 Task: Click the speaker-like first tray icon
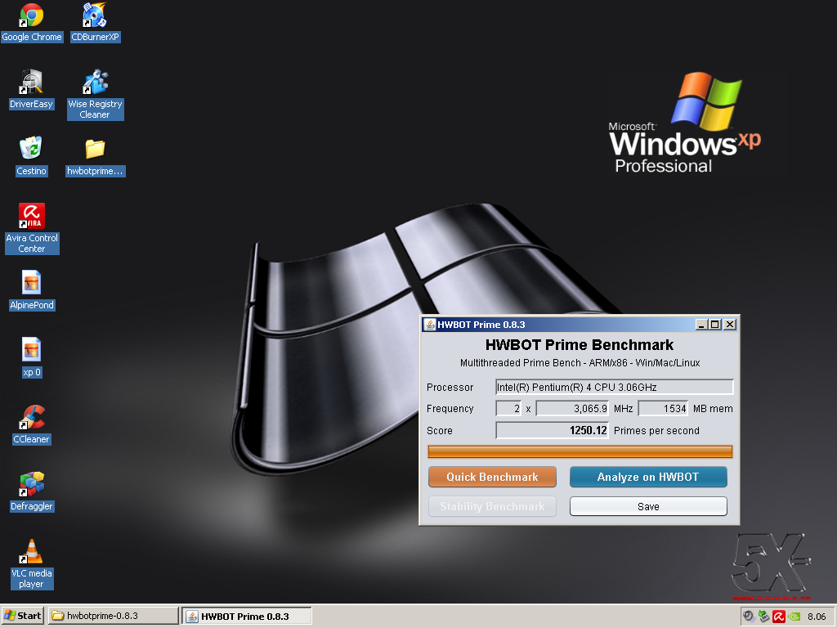coord(749,617)
